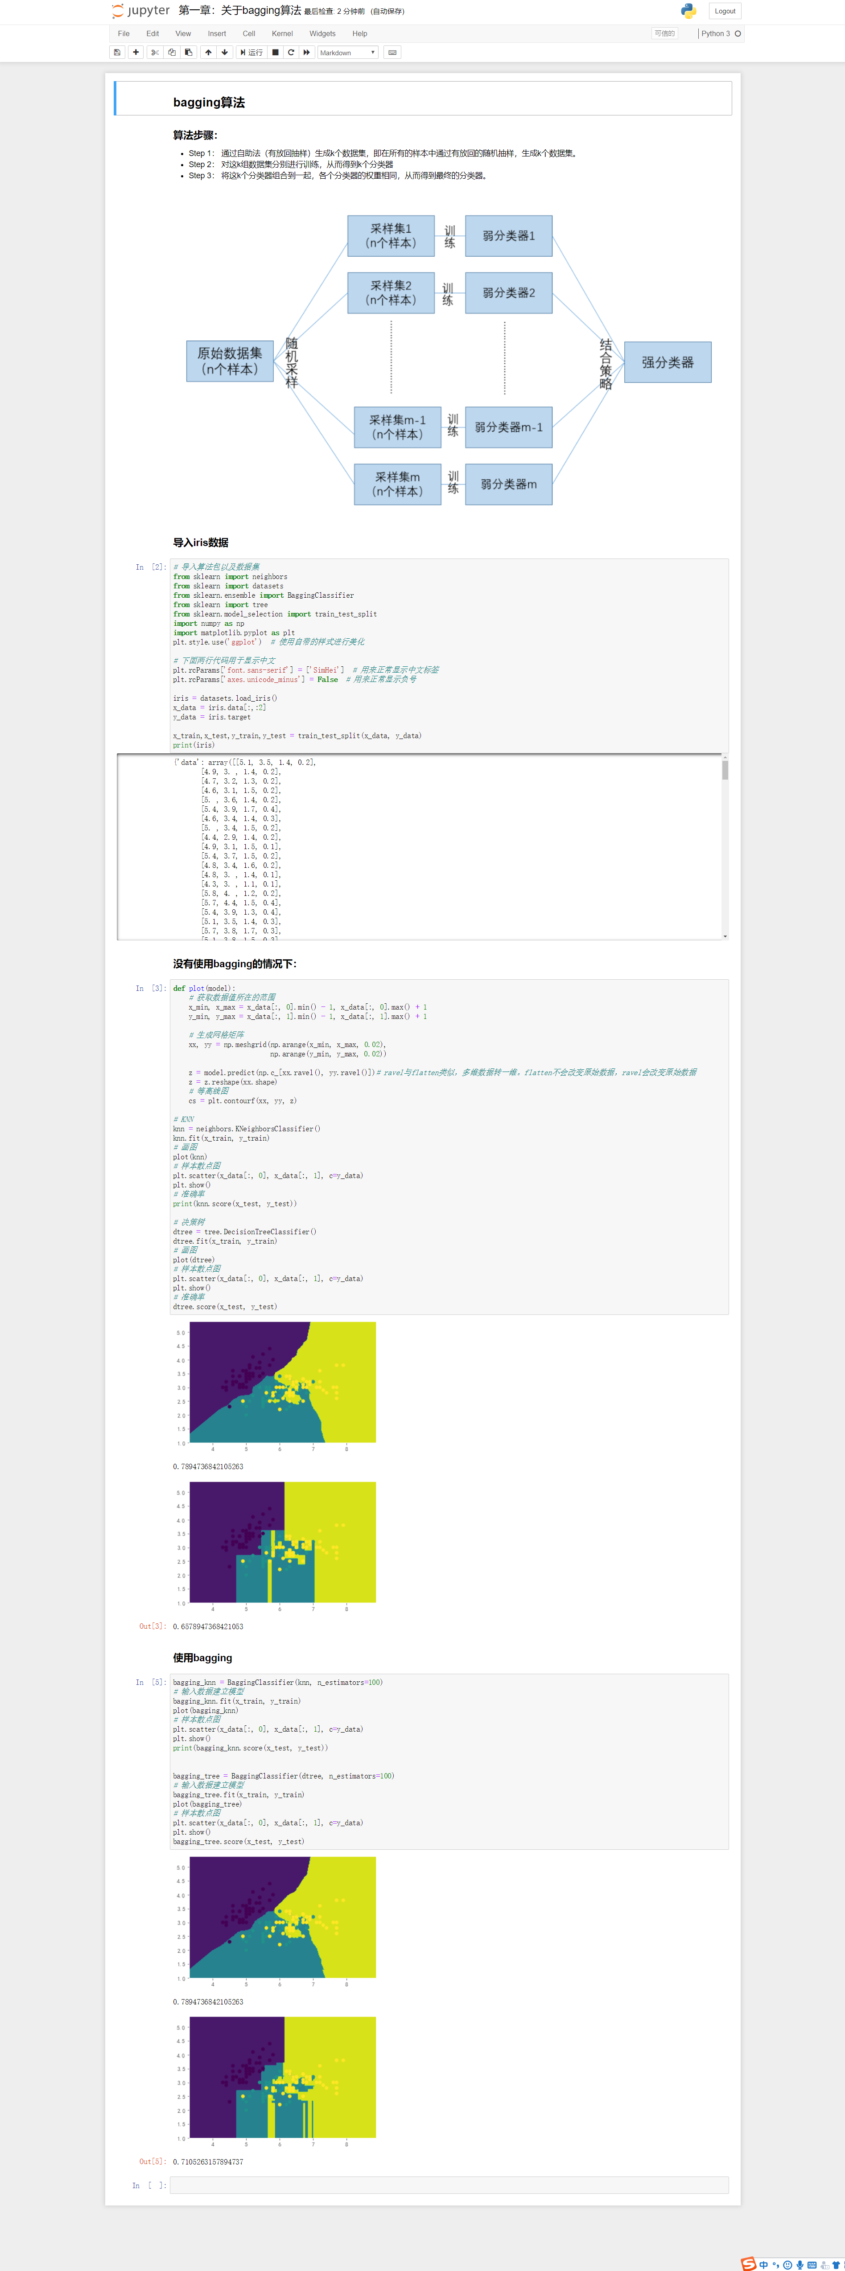Click the 没有使用bagging的情况下 heading
The width and height of the screenshot is (845, 2271).
click(235, 964)
